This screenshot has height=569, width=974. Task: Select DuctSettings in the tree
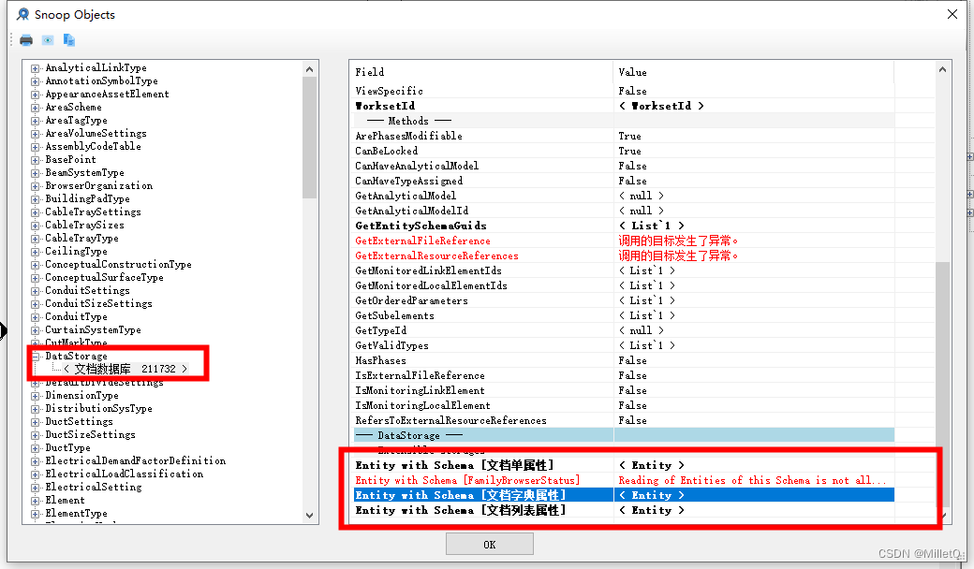tap(79, 421)
